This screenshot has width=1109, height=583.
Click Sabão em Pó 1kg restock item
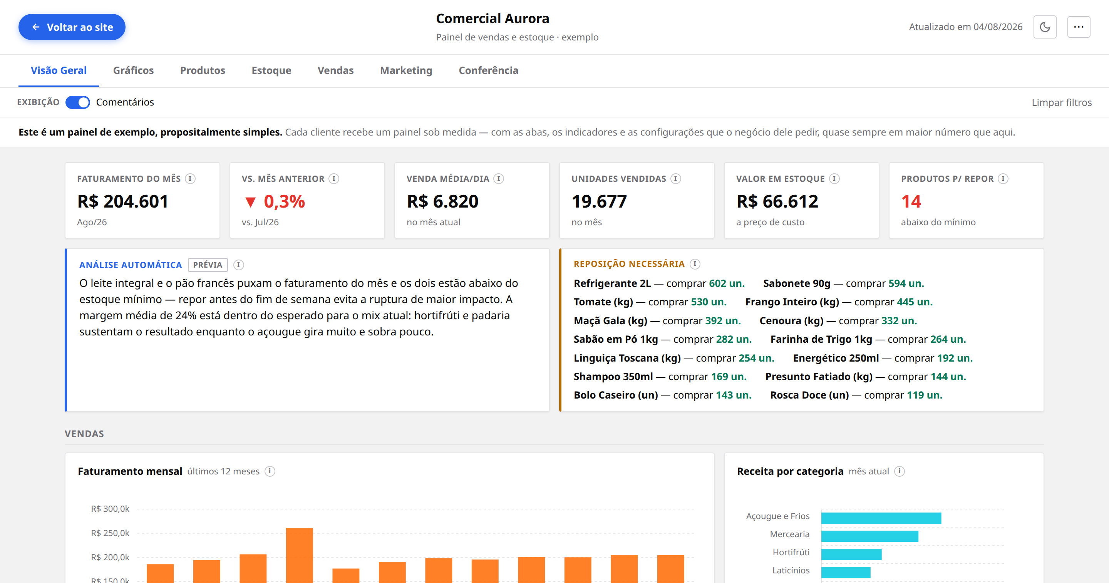663,339
